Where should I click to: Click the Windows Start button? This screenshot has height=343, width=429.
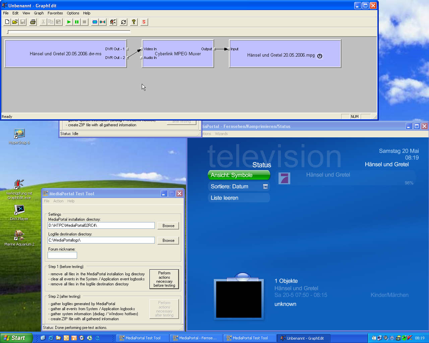tap(16, 338)
